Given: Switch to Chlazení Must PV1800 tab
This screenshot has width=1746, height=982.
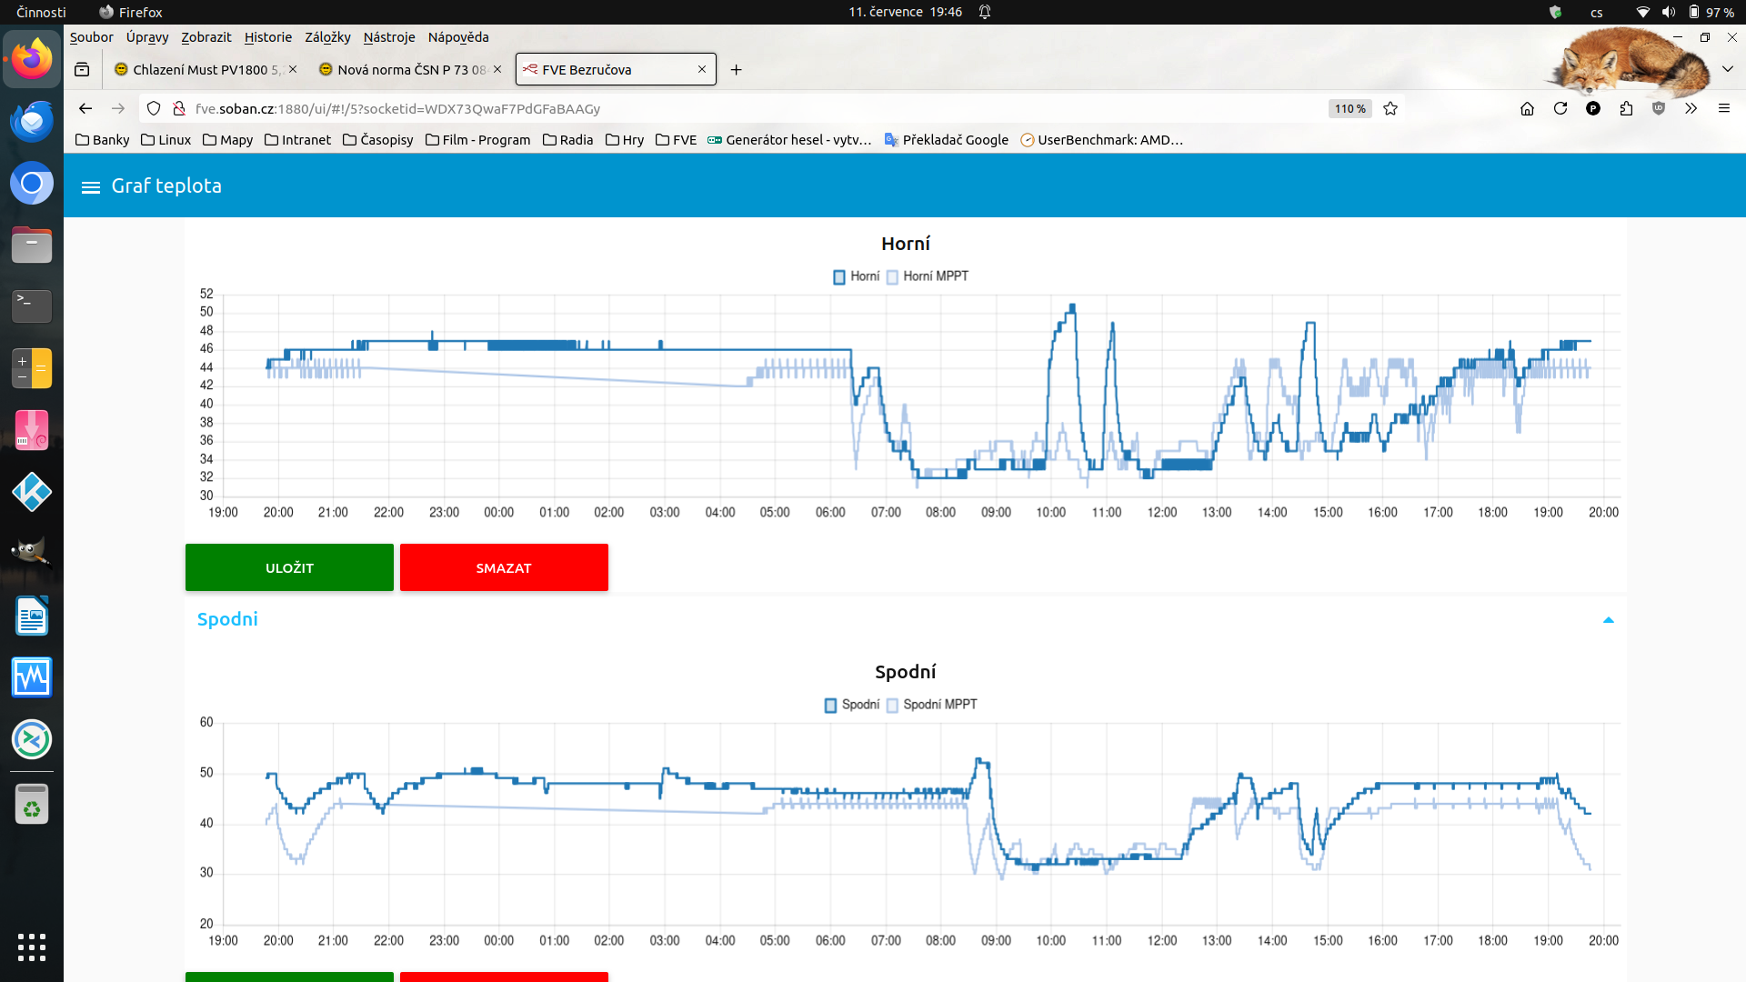Looking at the screenshot, I should (x=200, y=70).
